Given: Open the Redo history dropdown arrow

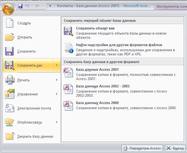Looking at the screenshot, I should click(x=42, y=6).
